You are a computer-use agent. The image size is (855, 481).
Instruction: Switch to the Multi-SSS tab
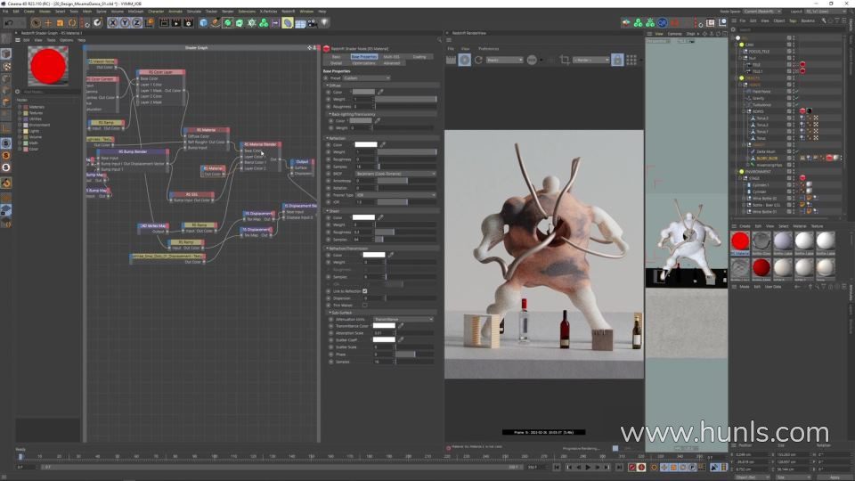392,57
